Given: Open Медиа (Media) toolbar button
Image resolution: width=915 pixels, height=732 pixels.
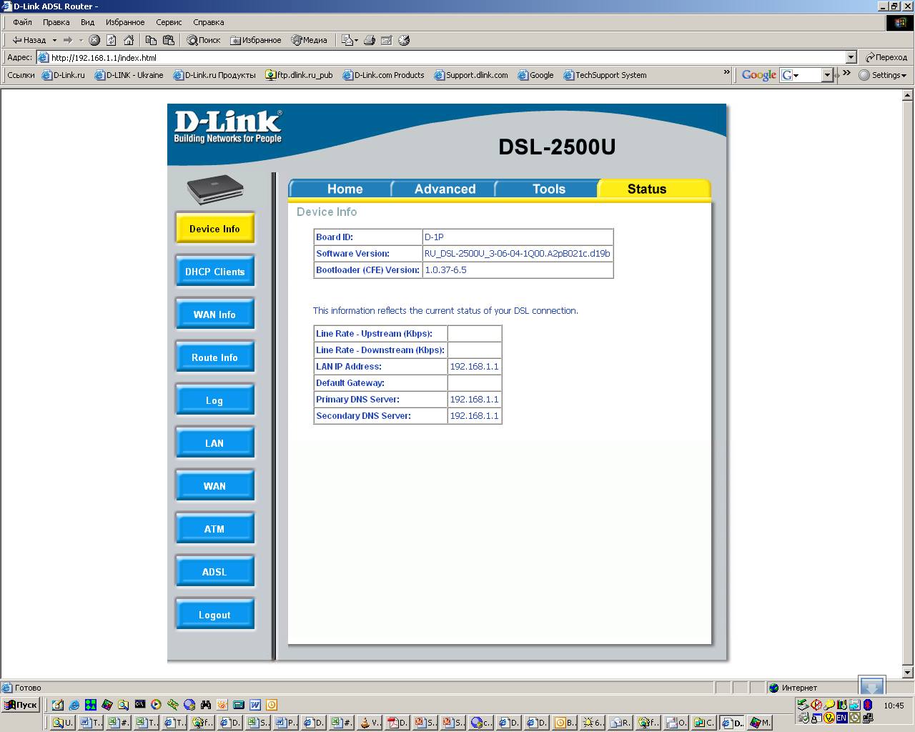Looking at the screenshot, I should pos(309,40).
